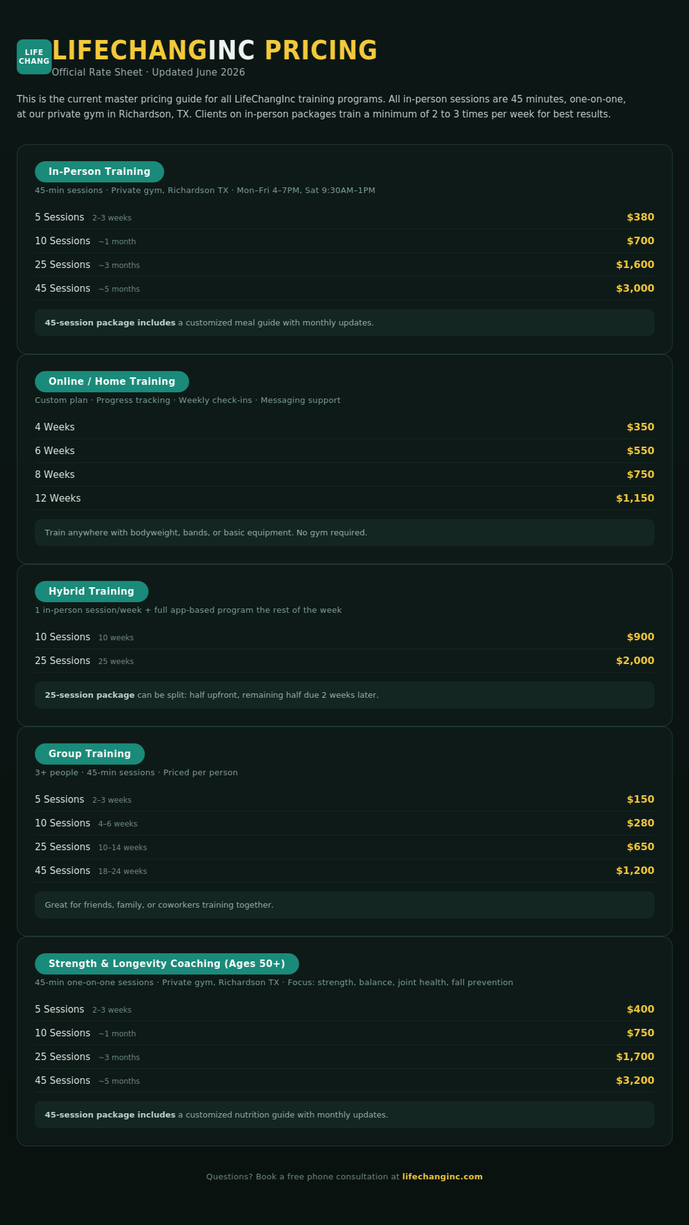The width and height of the screenshot is (689, 1225).
Task: Select the Hybrid 10 Sessions $900 row
Action: [x=345, y=637]
